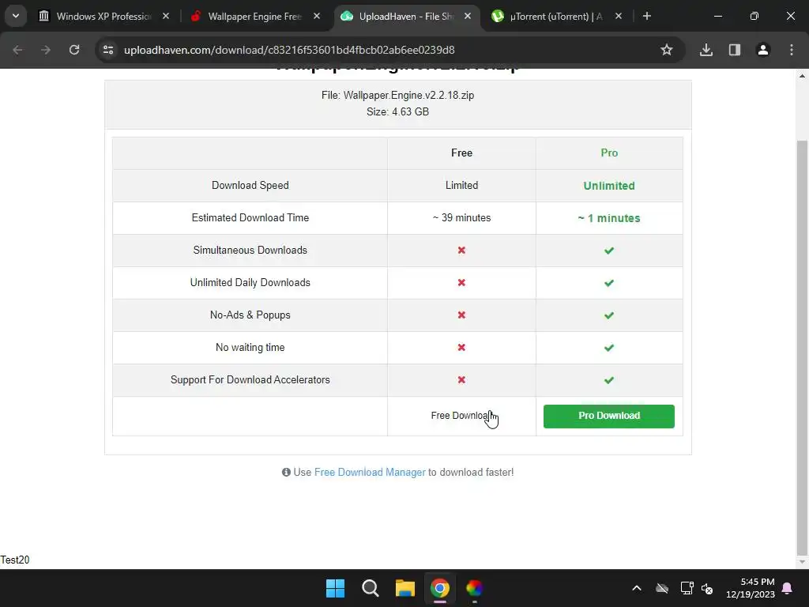Open the Free Download Manager link

370,473
